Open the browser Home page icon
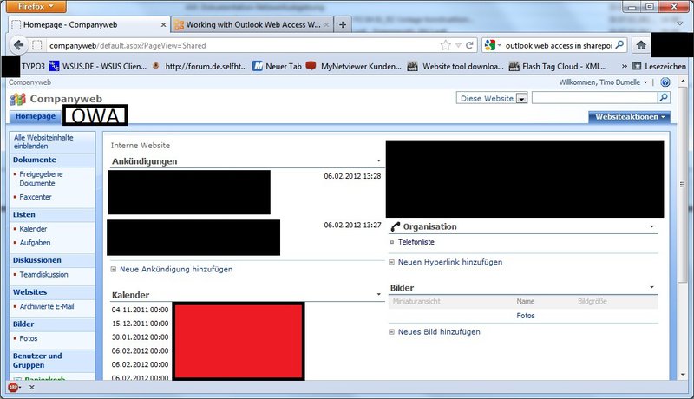Image resolution: width=694 pixels, height=399 pixels. click(x=641, y=45)
